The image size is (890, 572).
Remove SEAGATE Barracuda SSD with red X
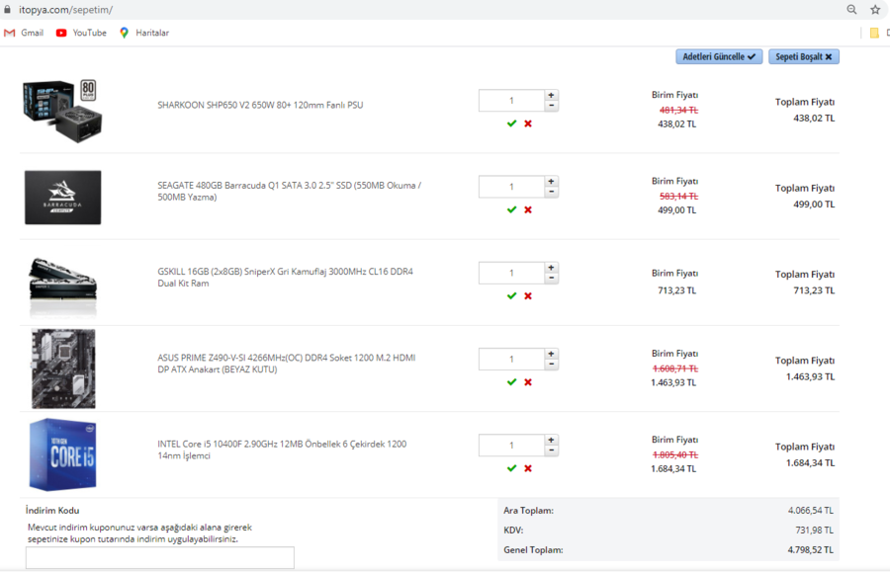click(x=528, y=209)
